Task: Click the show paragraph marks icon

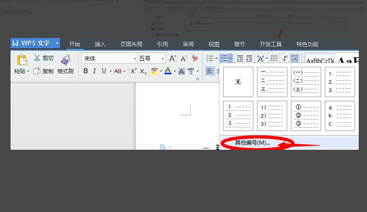Action: click(285, 58)
